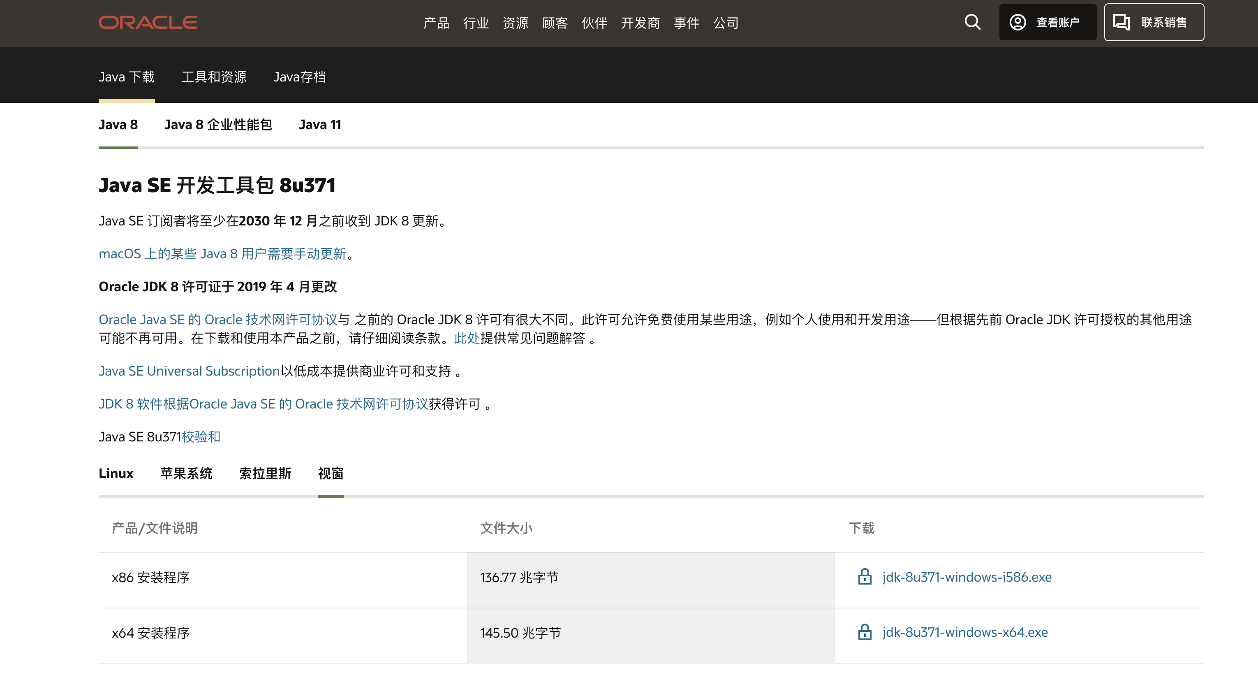This screenshot has width=1258, height=673.
Task: Open the 产品 navigation menu
Action: click(x=436, y=23)
